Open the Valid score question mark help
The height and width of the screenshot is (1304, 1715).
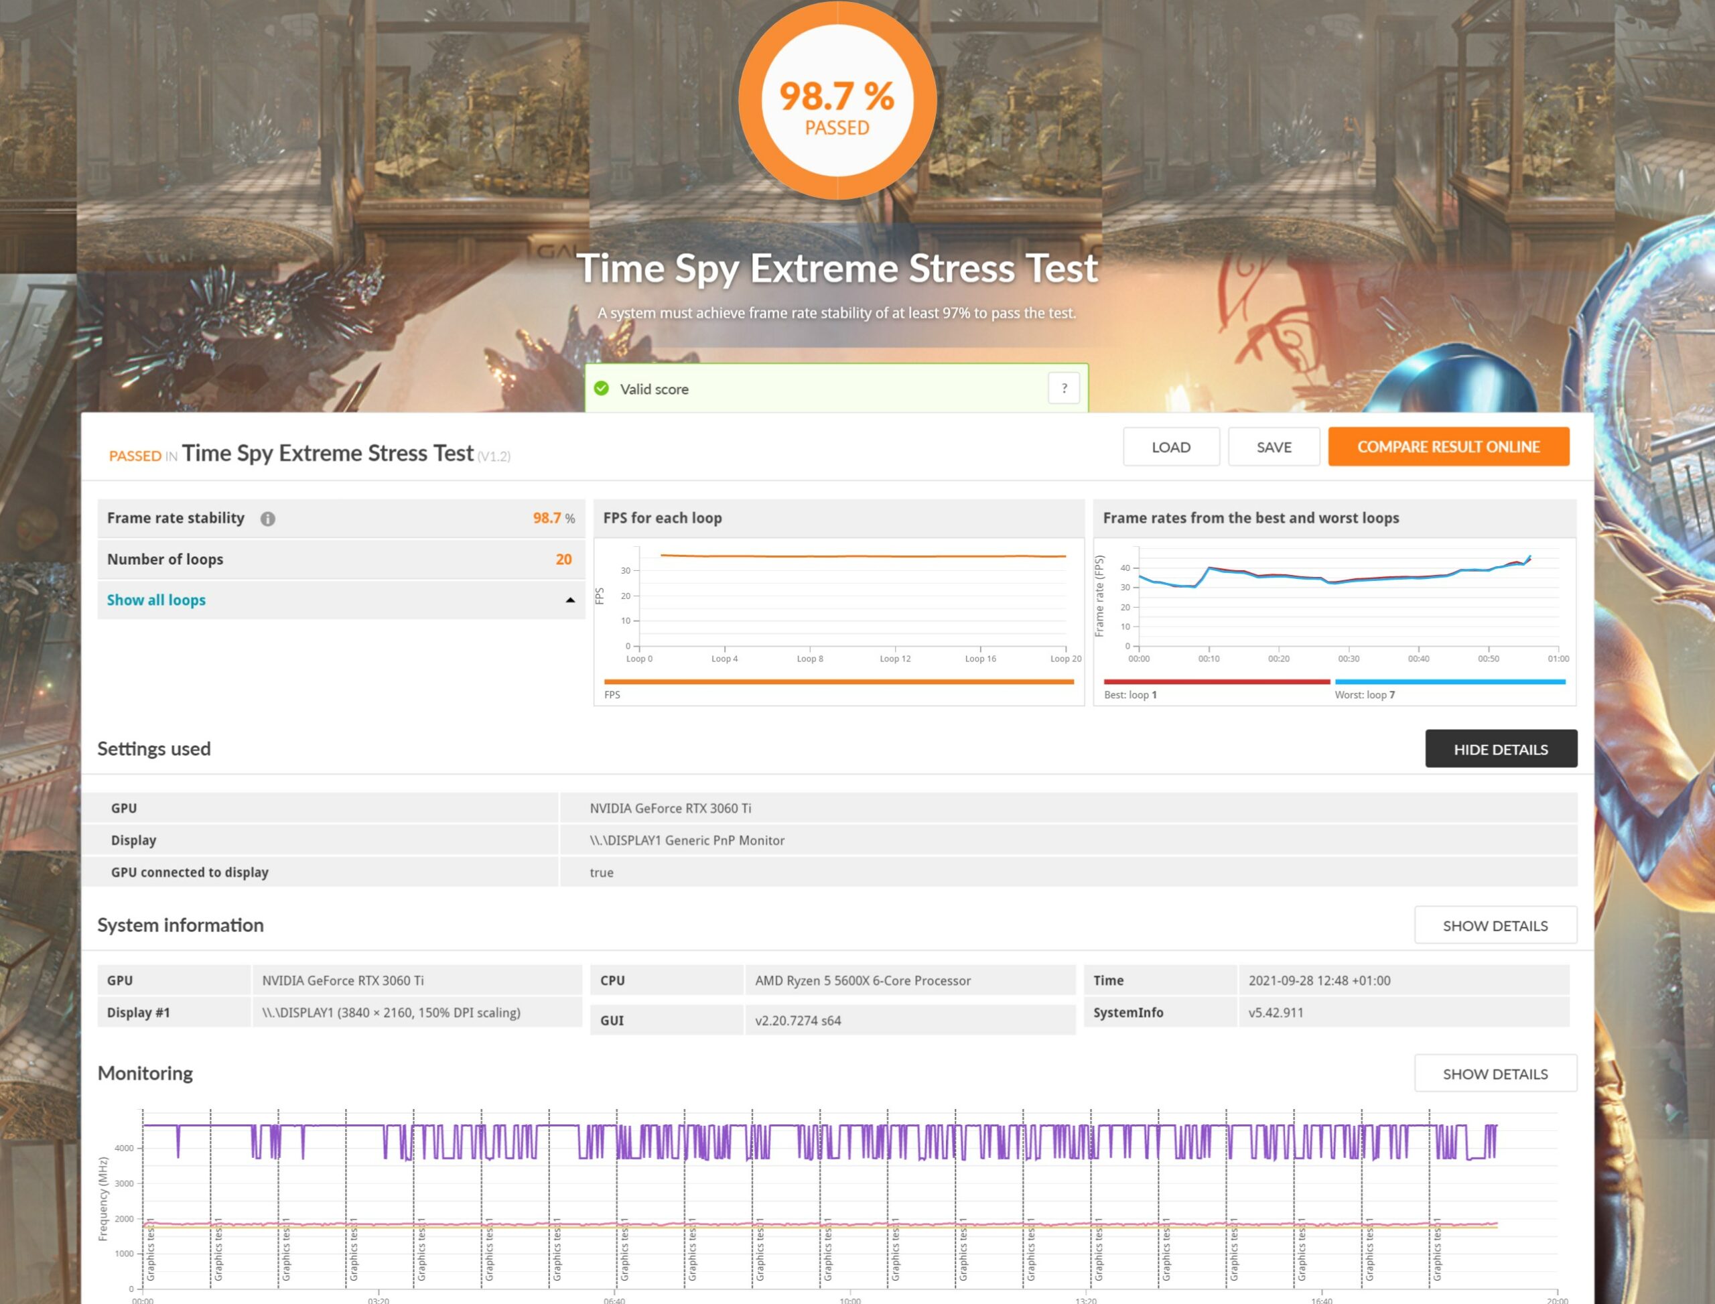click(1063, 387)
